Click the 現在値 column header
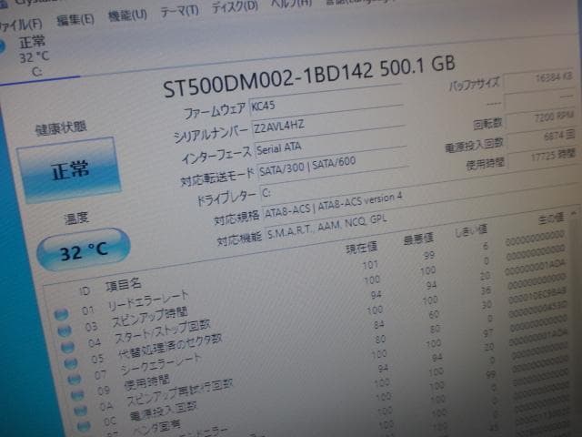The image size is (582, 437). pyautogui.click(x=361, y=248)
